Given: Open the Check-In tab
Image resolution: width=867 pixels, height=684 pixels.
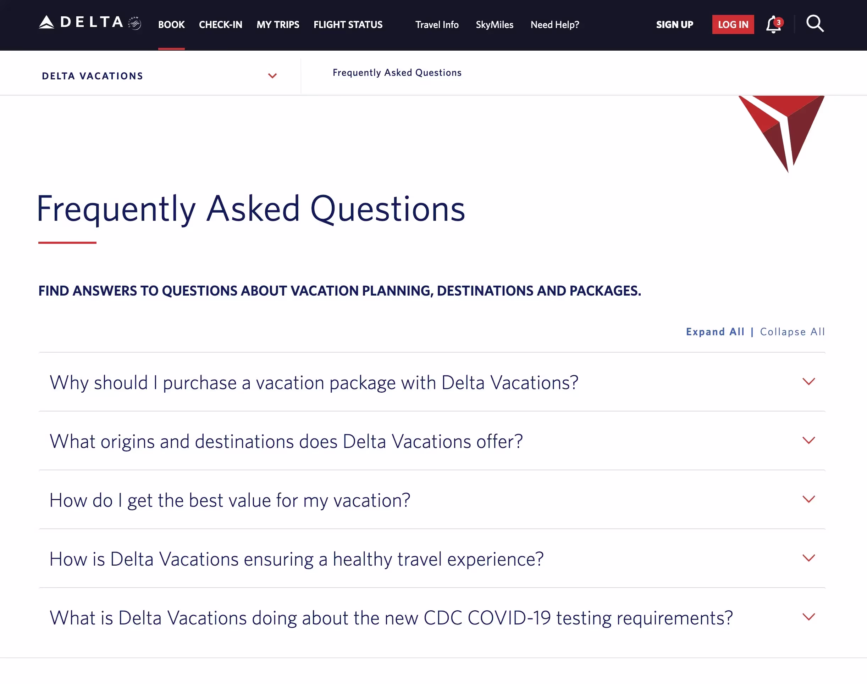Looking at the screenshot, I should [x=220, y=24].
